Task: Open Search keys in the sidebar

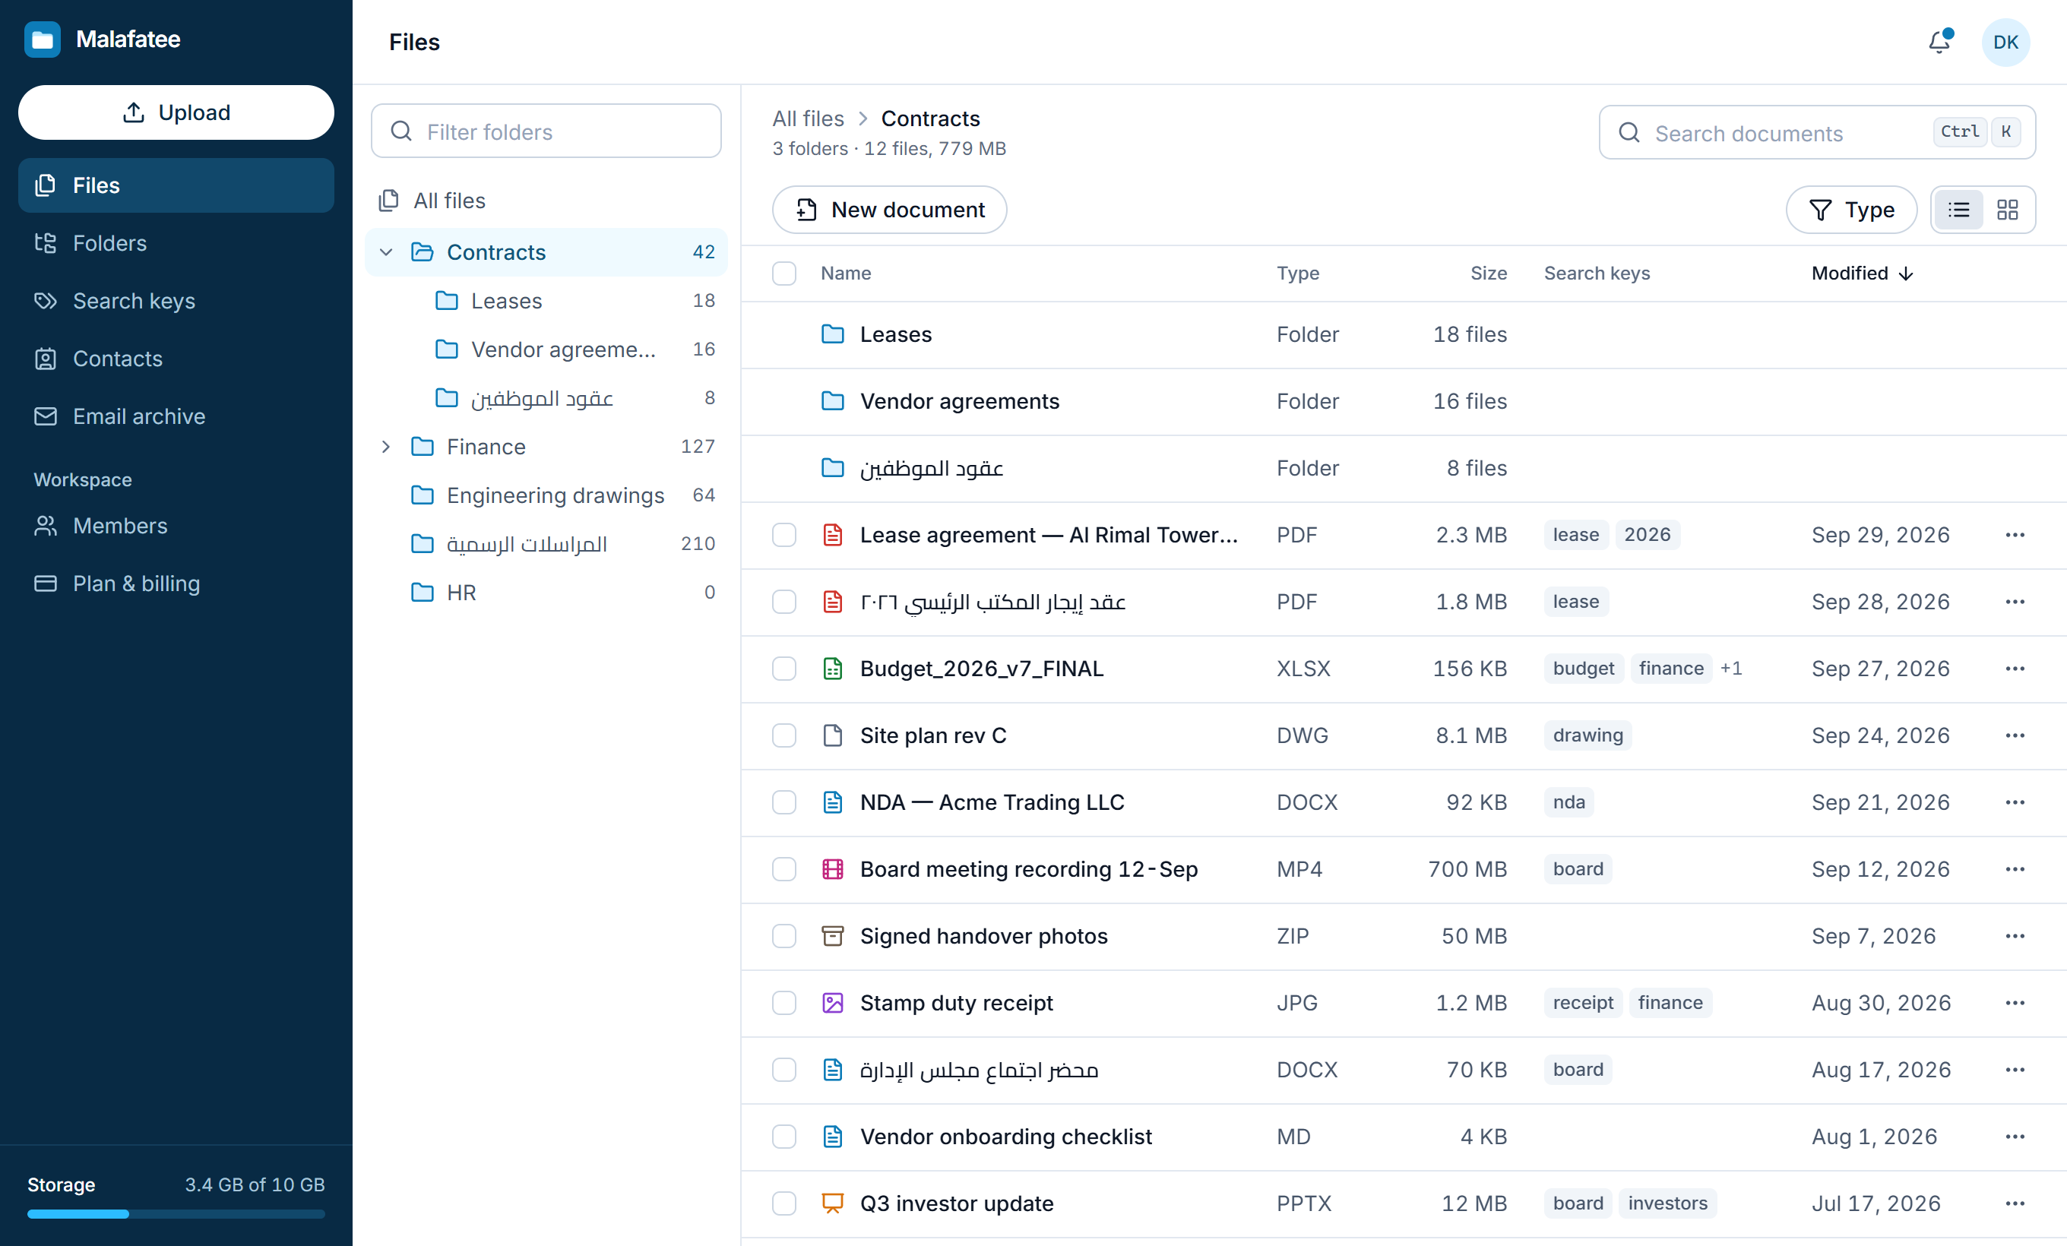Action: 176,301
